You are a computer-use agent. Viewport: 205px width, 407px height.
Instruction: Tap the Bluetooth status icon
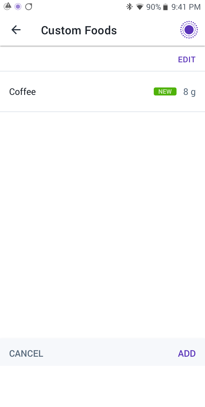click(130, 7)
